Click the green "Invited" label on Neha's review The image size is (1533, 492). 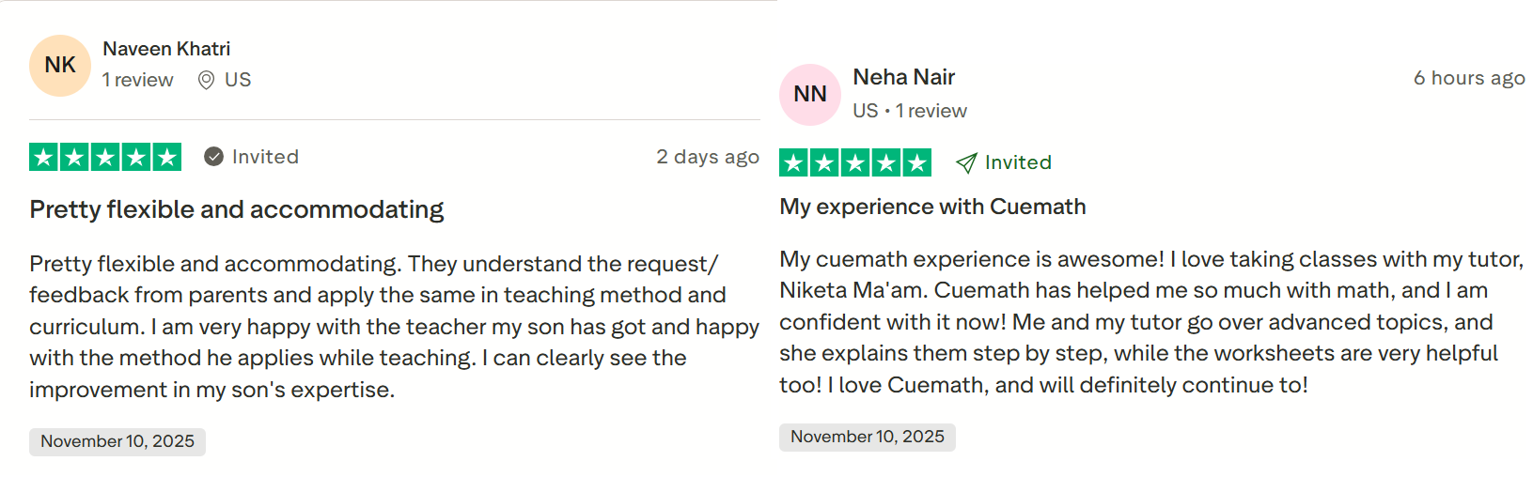coord(1018,162)
